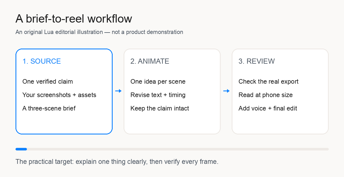This screenshot has width=344, height=177.
Task: Click 'Keep the claim intact' line
Action: [x=160, y=108]
